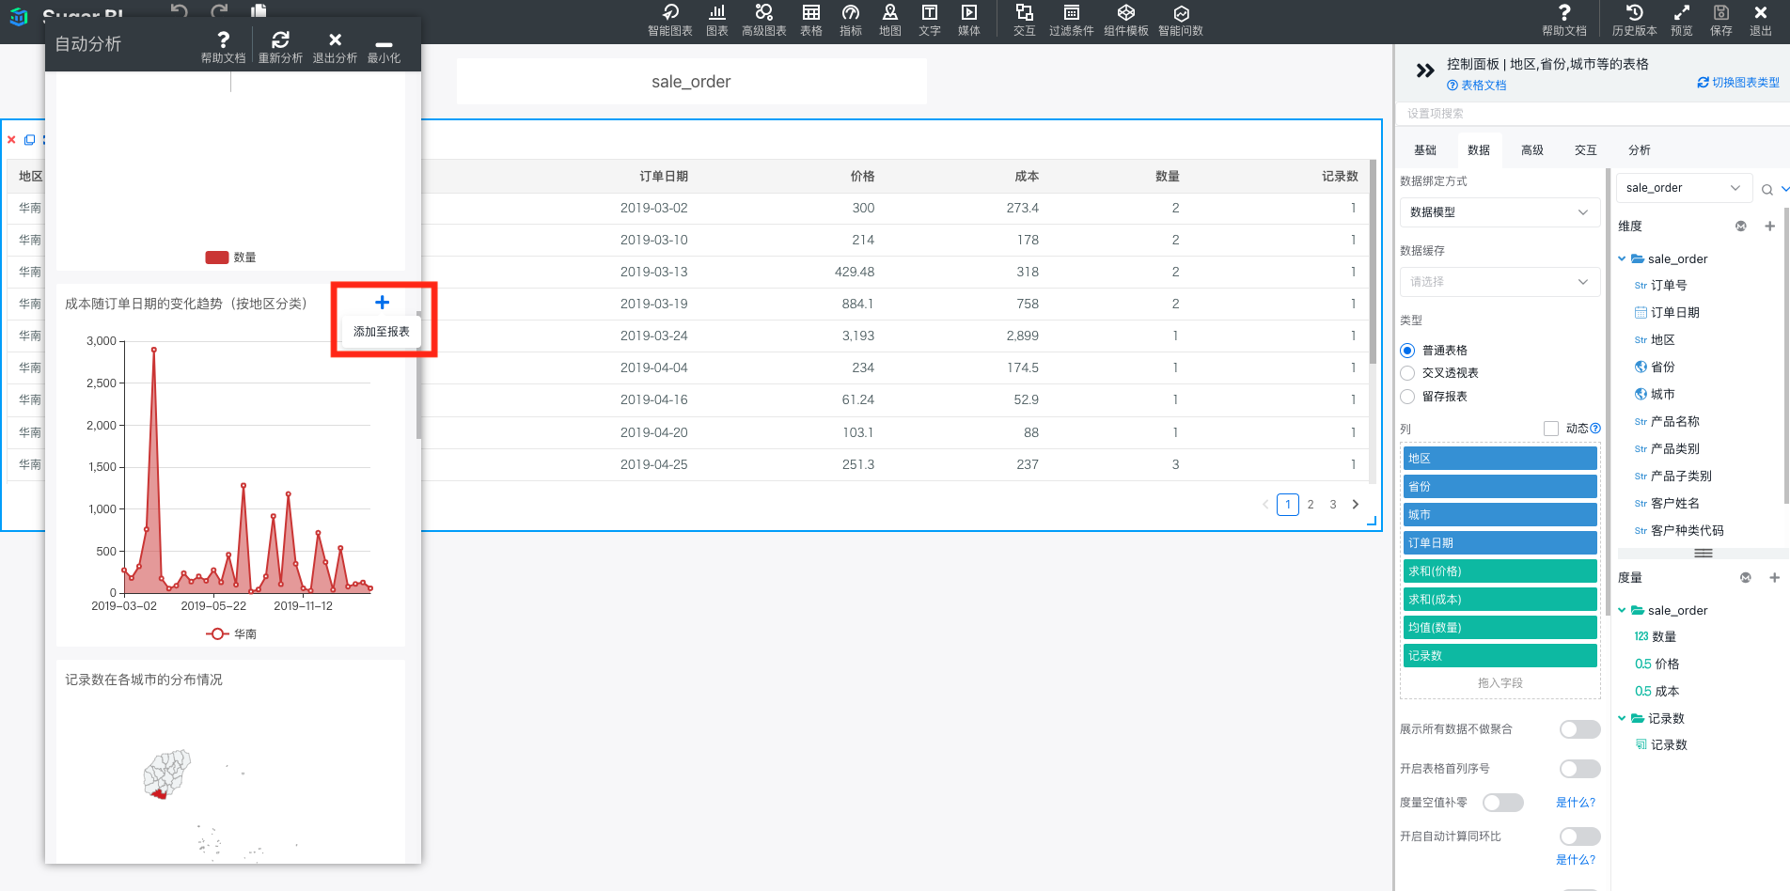Switch to the 基础 tab
This screenshot has height=891, width=1790.
click(1425, 150)
